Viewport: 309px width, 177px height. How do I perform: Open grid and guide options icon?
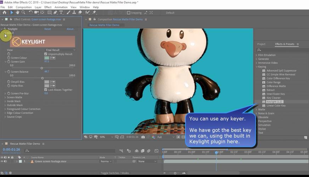[117, 137]
